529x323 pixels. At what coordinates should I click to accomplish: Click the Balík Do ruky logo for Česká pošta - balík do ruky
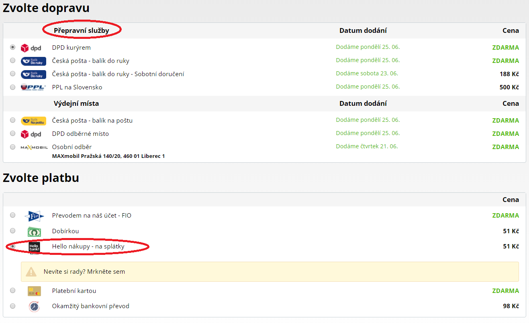click(x=33, y=61)
